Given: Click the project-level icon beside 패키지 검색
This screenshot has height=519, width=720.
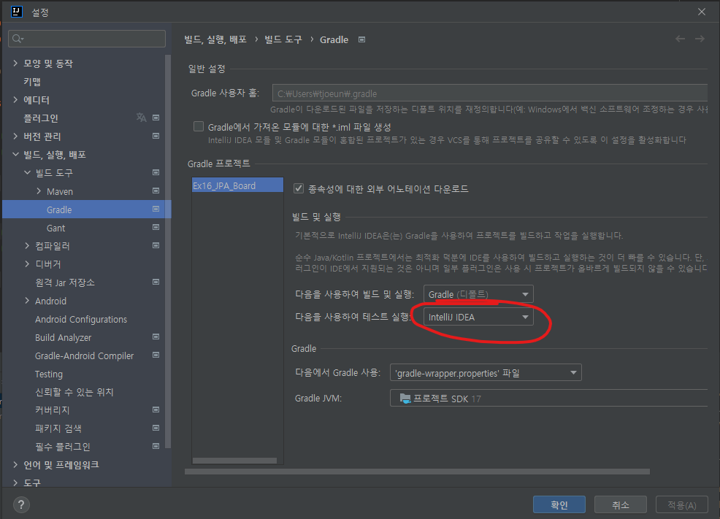Looking at the screenshot, I should [x=156, y=428].
